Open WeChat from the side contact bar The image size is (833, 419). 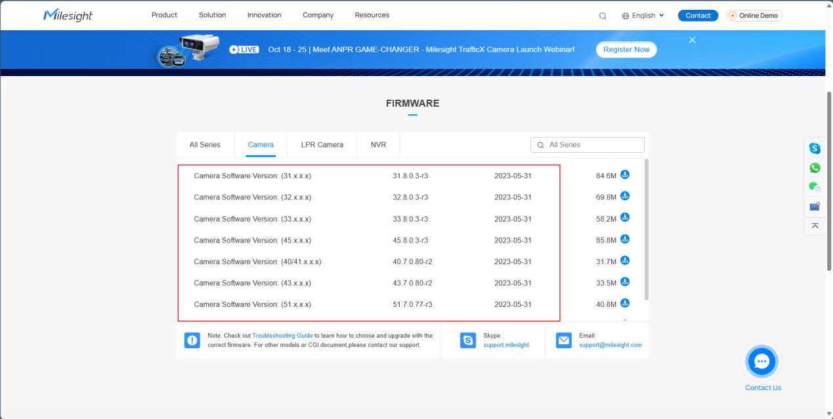point(815,187)
